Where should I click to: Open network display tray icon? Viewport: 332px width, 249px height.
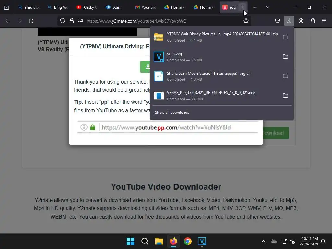pos(284,241)
